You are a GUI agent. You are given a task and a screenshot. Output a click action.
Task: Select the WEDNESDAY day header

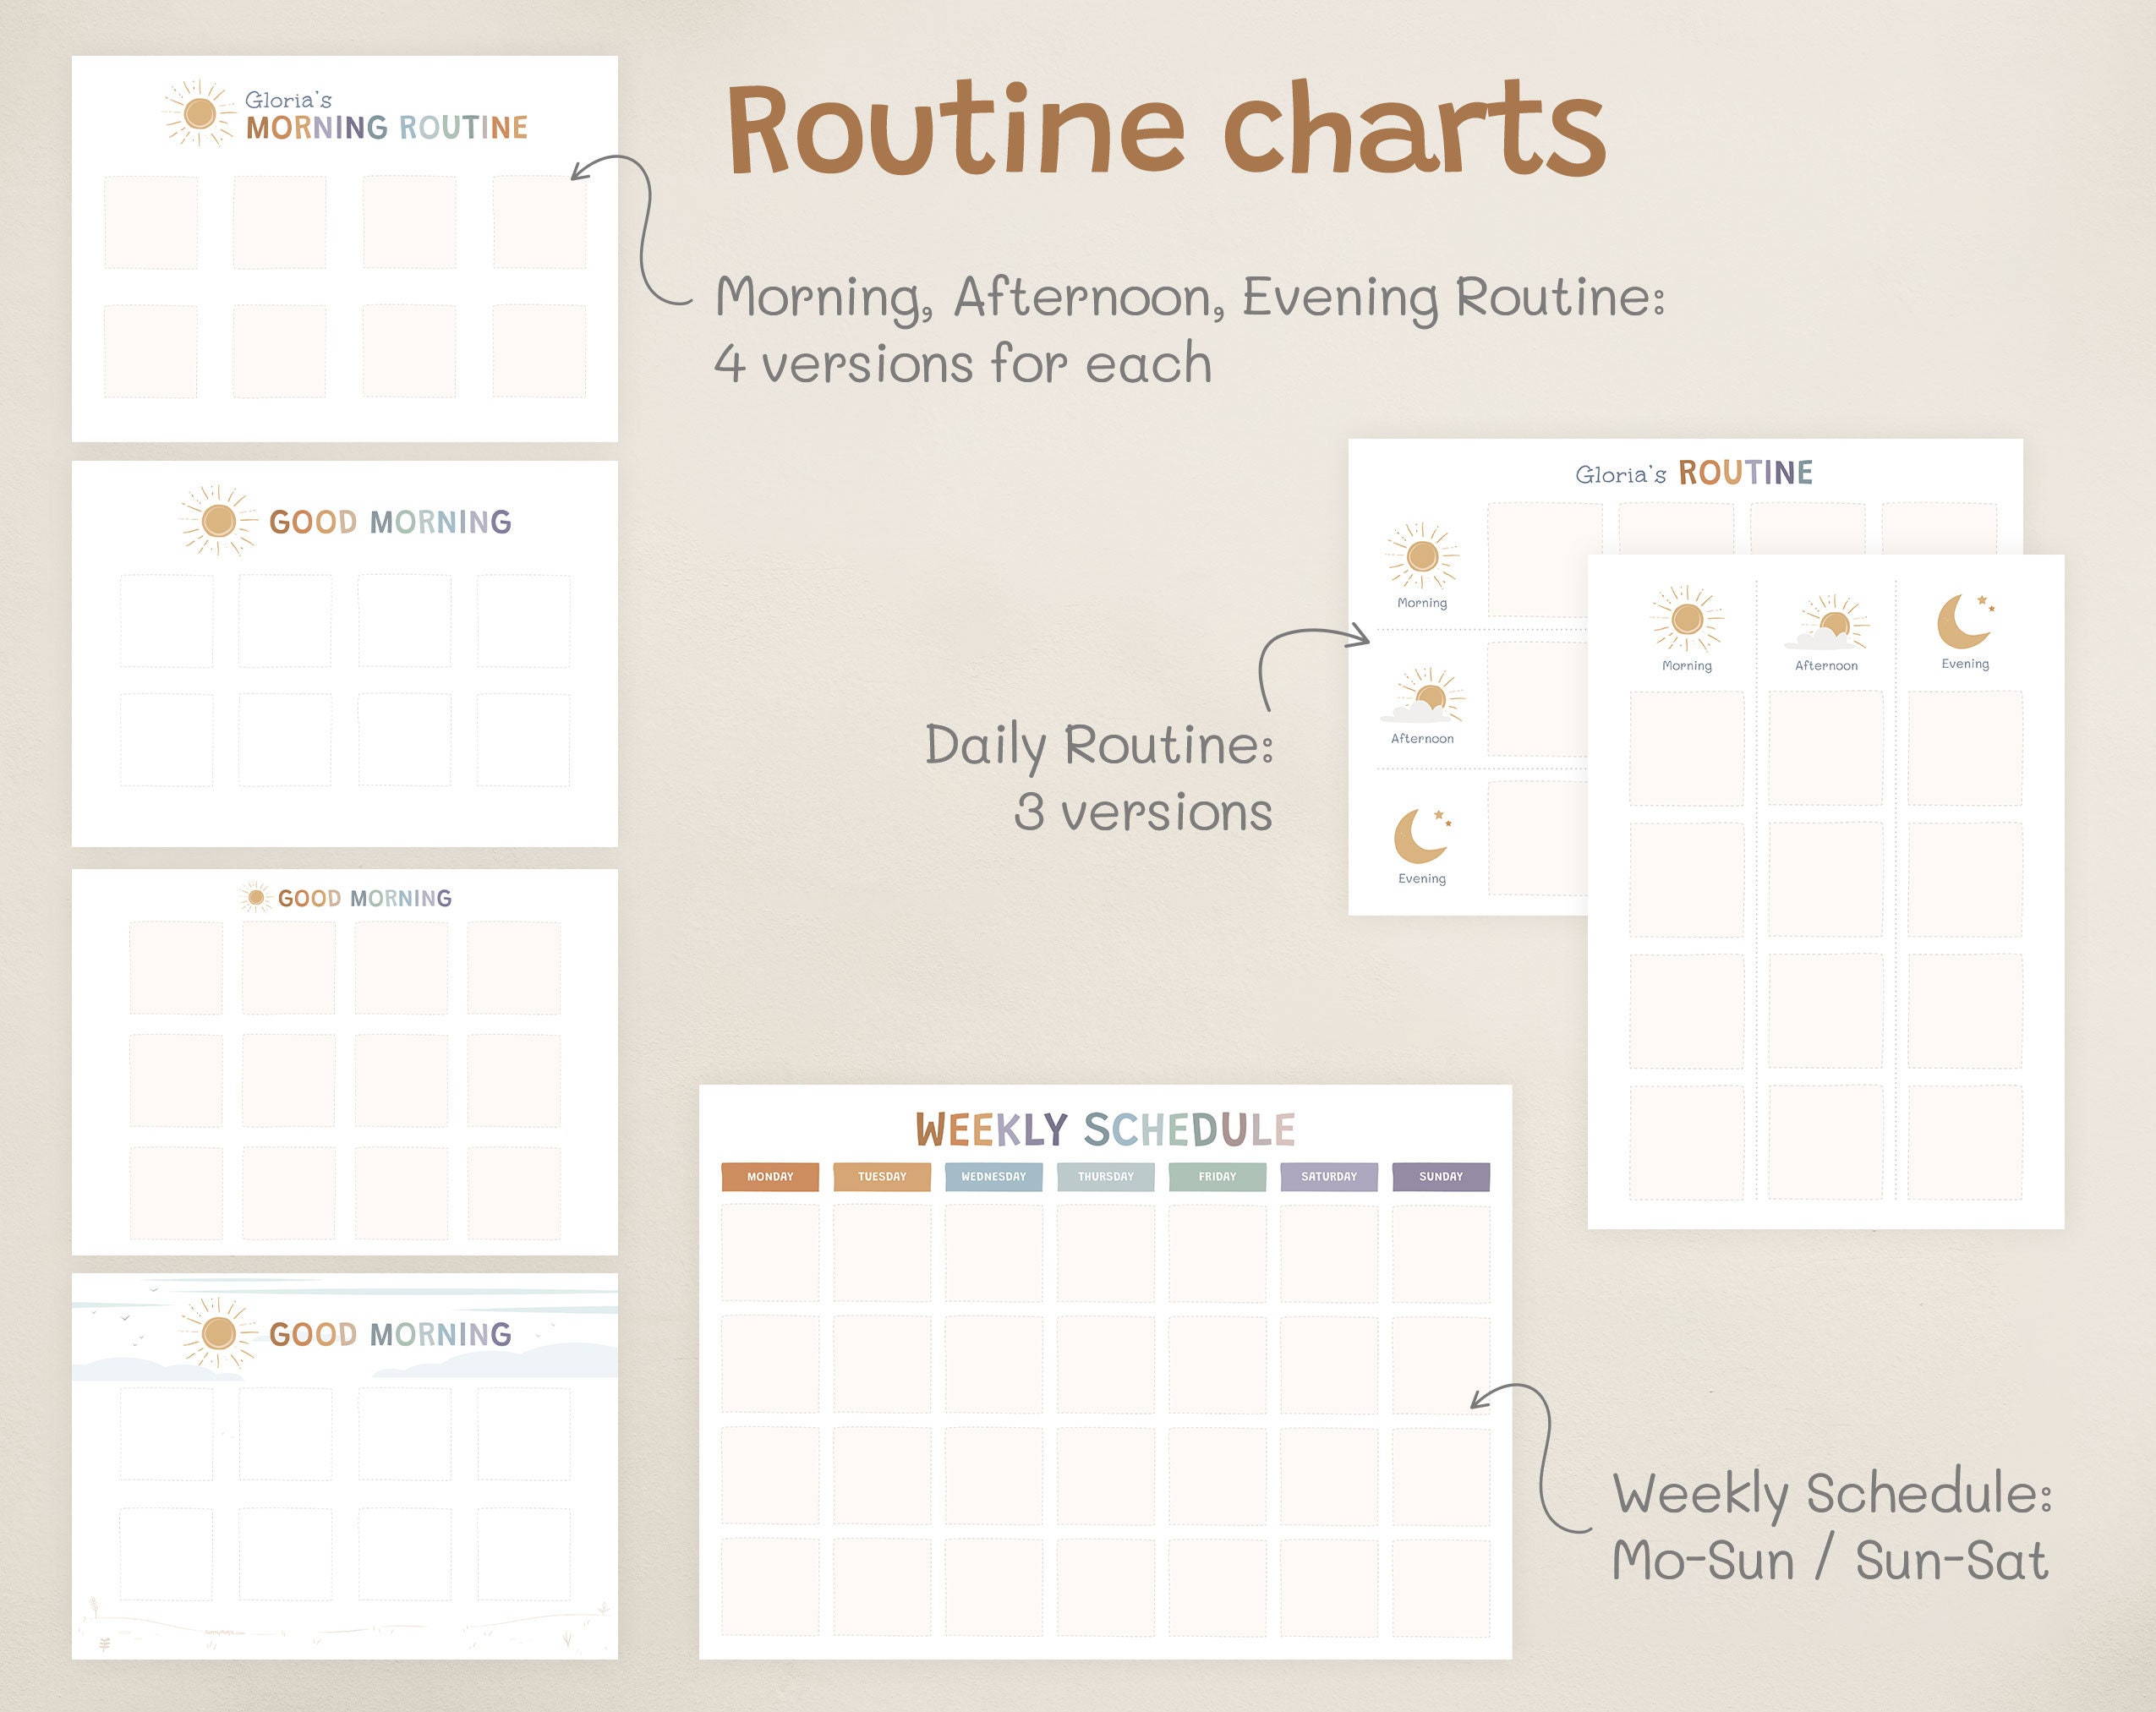994,1178
